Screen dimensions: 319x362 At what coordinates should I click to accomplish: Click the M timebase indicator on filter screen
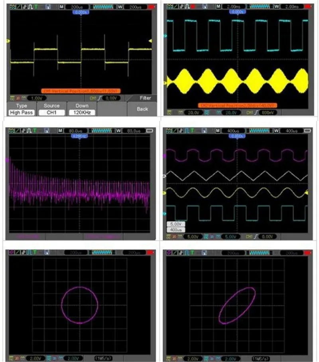coord(61,7)
